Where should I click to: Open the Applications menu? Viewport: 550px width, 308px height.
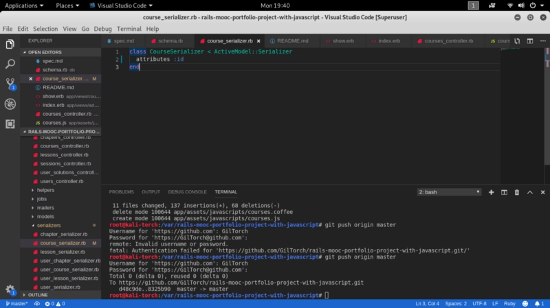[24, 5]
